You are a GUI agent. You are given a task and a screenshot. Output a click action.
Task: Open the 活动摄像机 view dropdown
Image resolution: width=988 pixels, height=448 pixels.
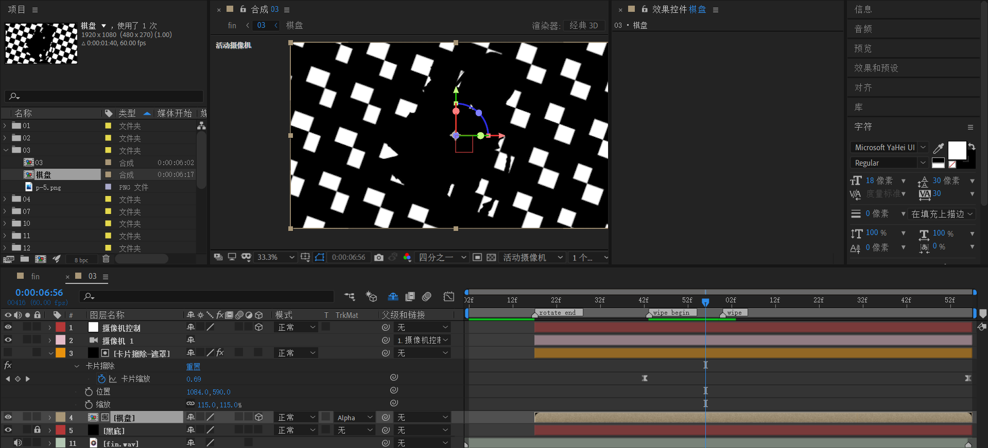coord(532,257)
